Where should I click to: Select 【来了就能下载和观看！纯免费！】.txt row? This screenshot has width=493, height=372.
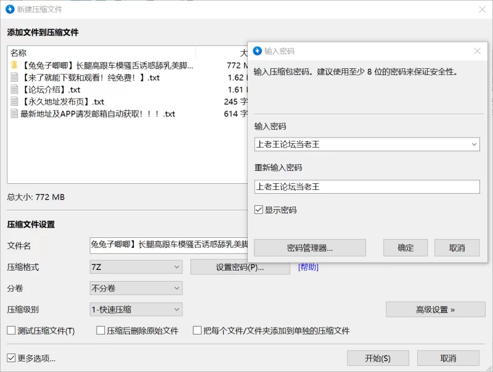click(x=91, y=77)
